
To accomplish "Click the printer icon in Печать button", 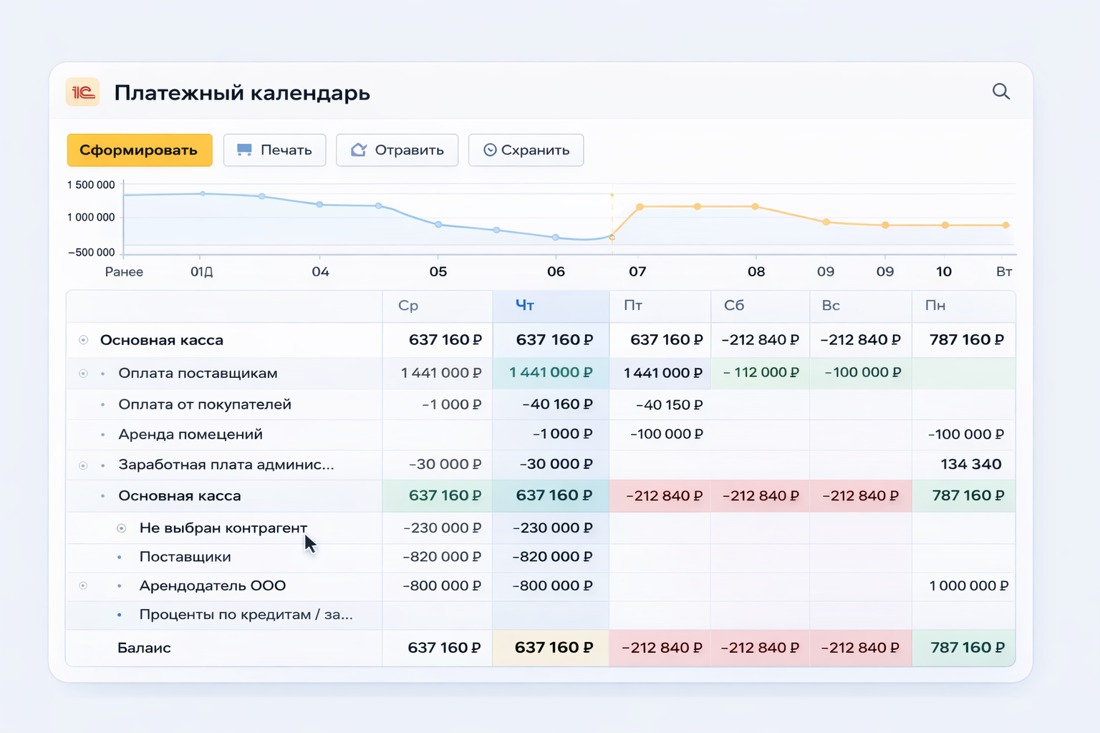I will [x=244, y=150].
